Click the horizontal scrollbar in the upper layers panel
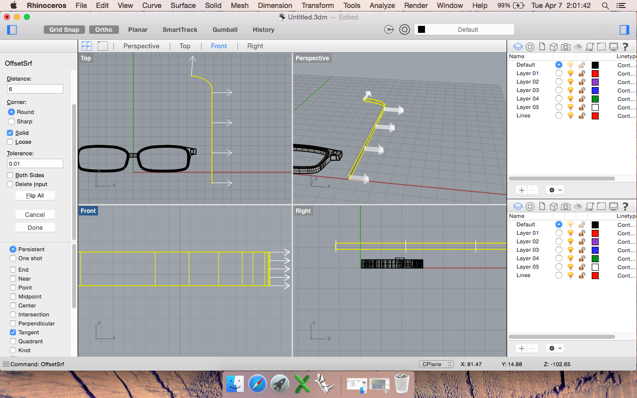Viewport: 637px width, 398px height. click(x=562, y=179)
